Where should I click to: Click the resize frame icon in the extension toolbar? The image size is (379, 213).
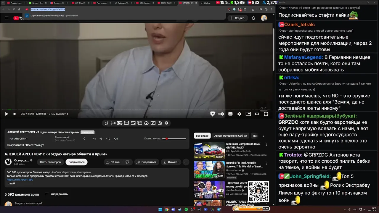tap(133, 123)
